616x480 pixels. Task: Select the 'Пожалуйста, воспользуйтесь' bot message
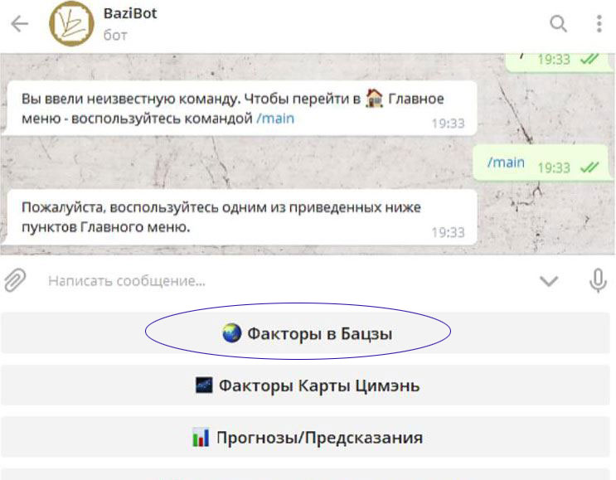[239, 216]
